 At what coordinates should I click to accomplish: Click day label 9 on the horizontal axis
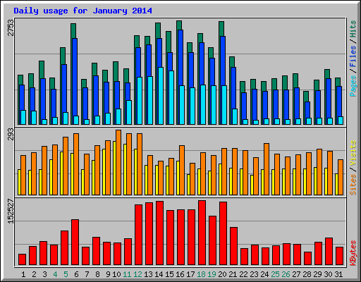click(x=108, y=274)
